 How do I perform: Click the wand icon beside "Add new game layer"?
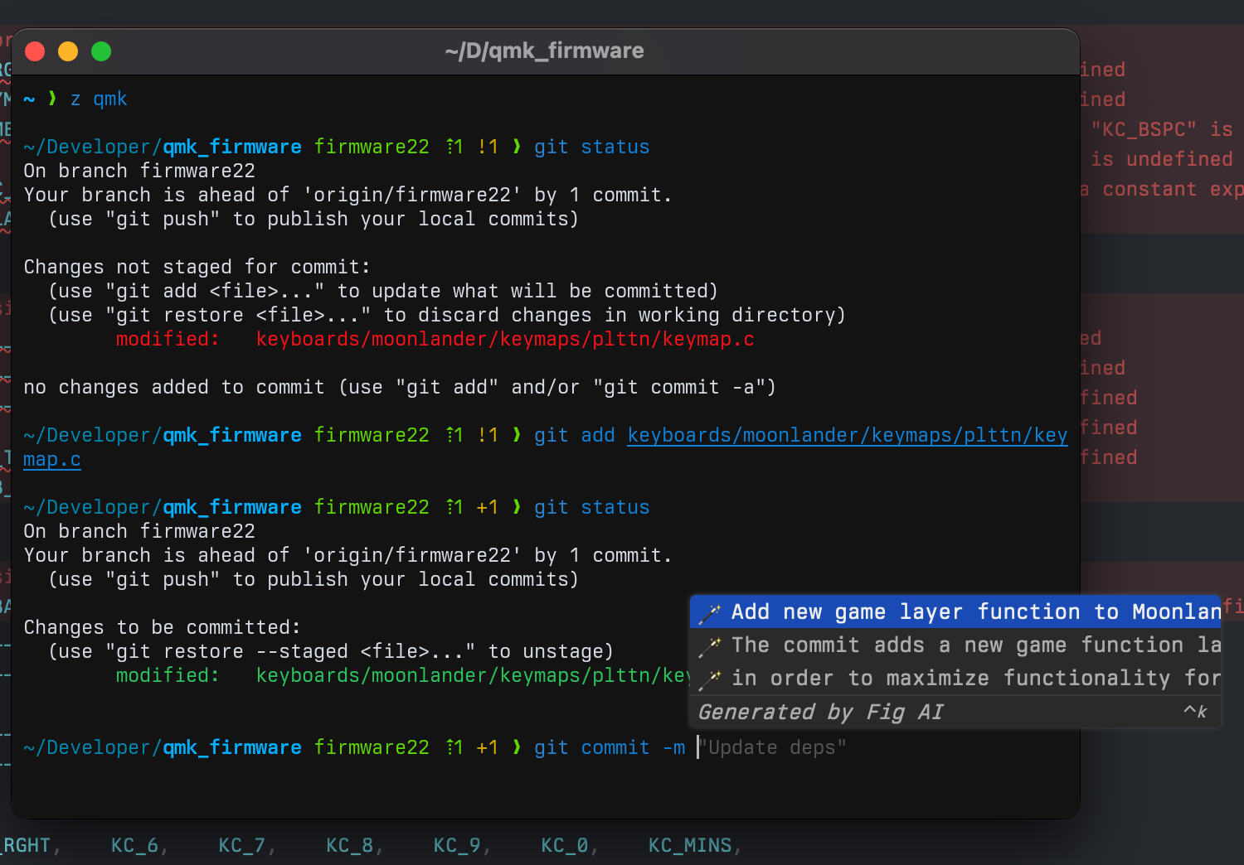[x=710, y=613]
